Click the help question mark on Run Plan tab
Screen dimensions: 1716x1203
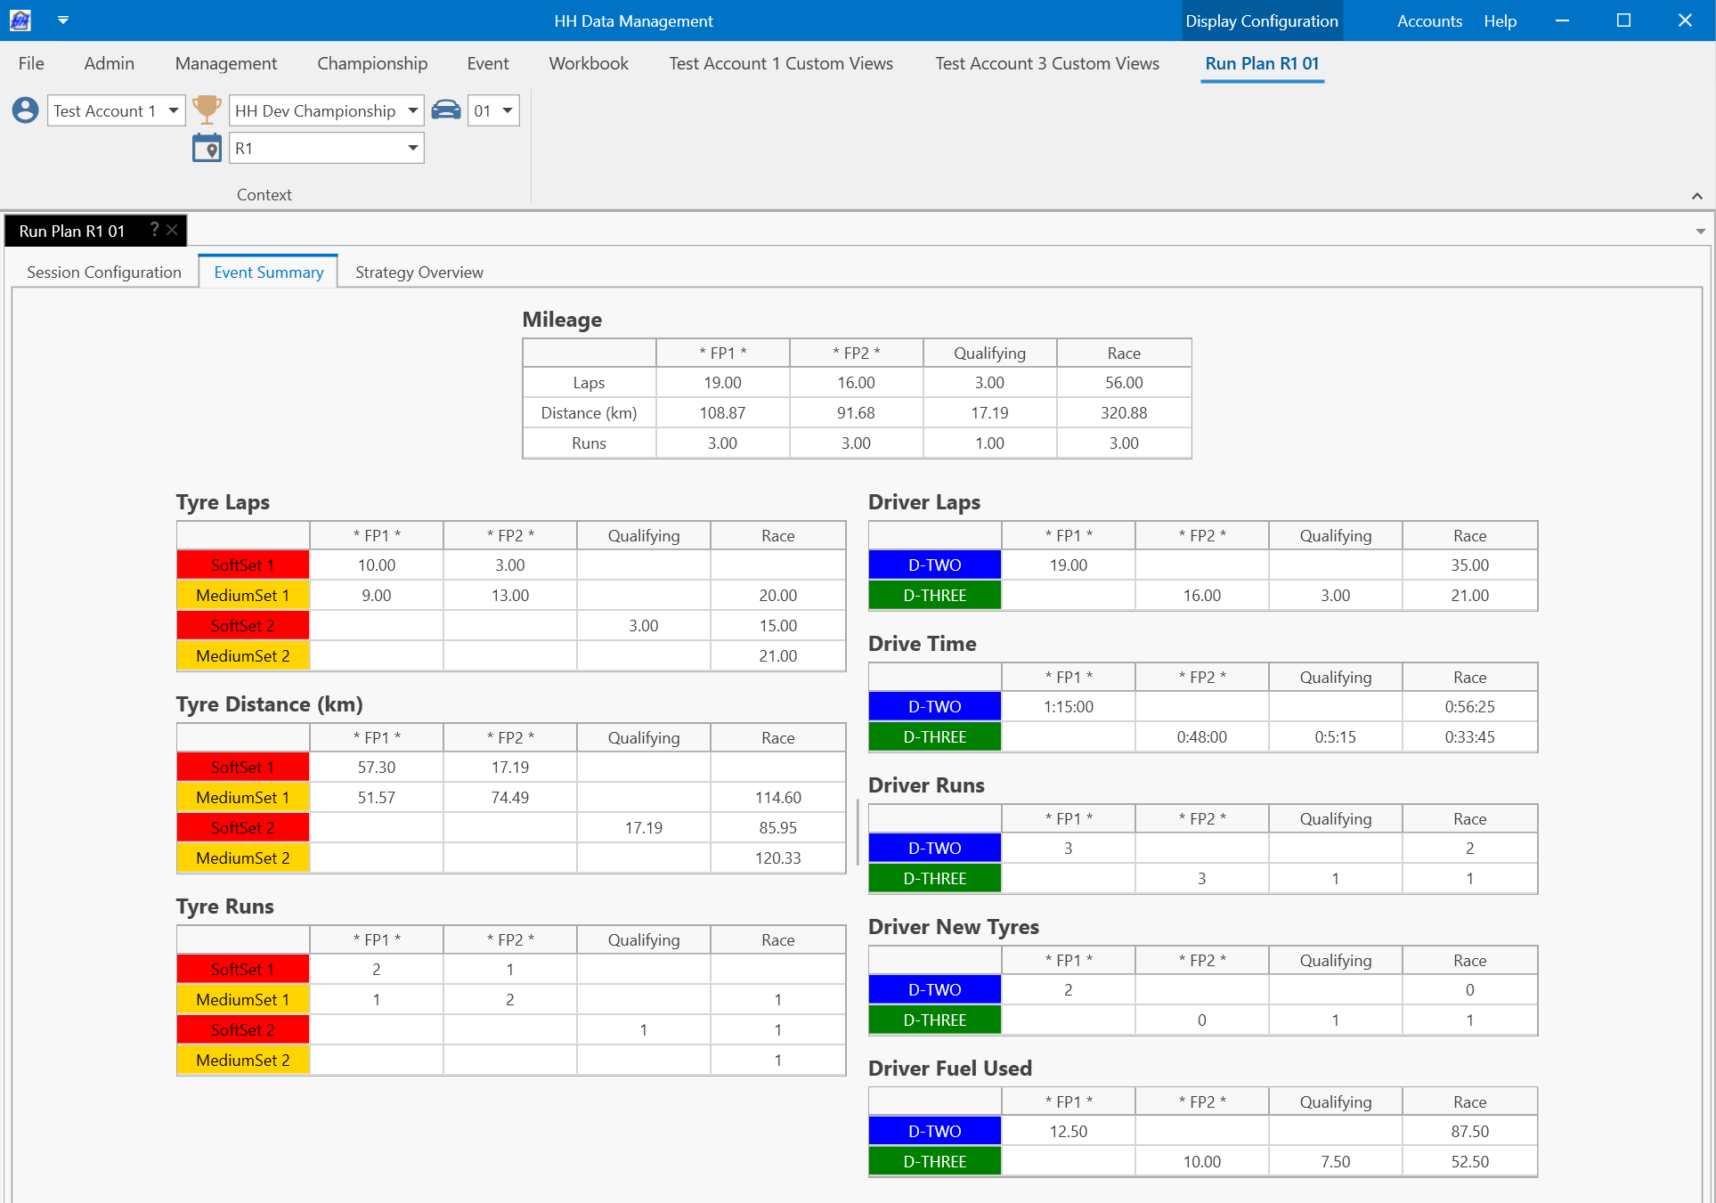point(154,230)
